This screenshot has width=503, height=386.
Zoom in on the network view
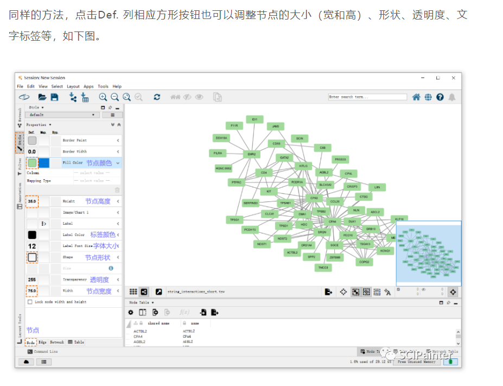tap(103, 97)
